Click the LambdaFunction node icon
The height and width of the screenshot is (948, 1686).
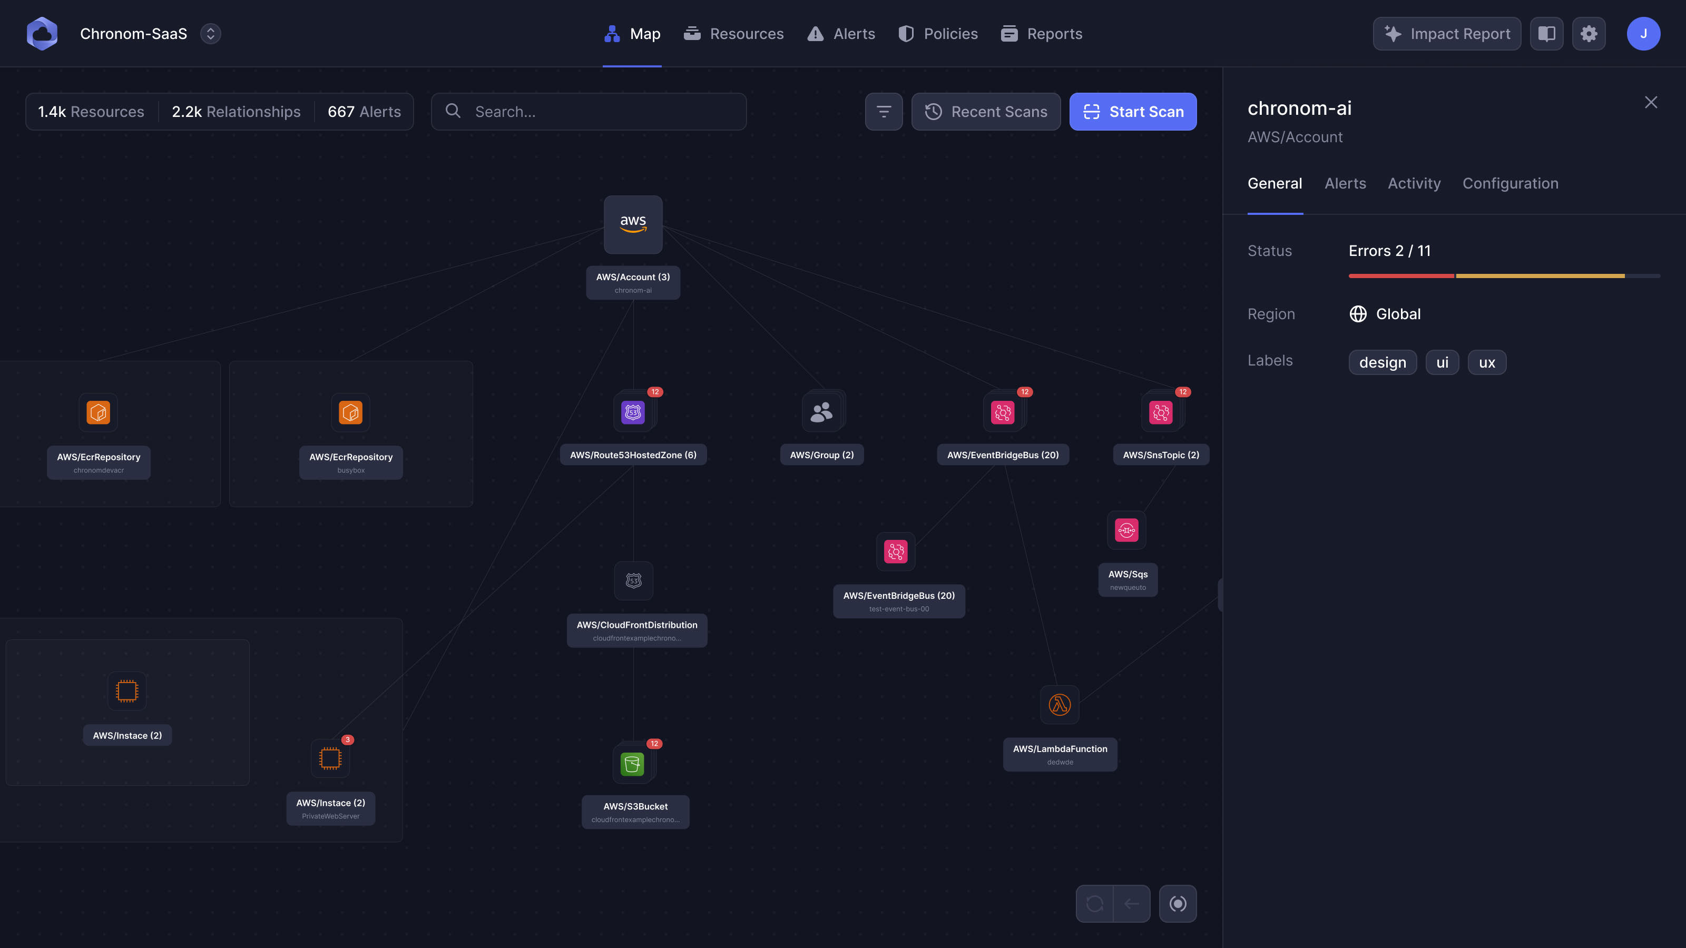tap(1059, 705)
